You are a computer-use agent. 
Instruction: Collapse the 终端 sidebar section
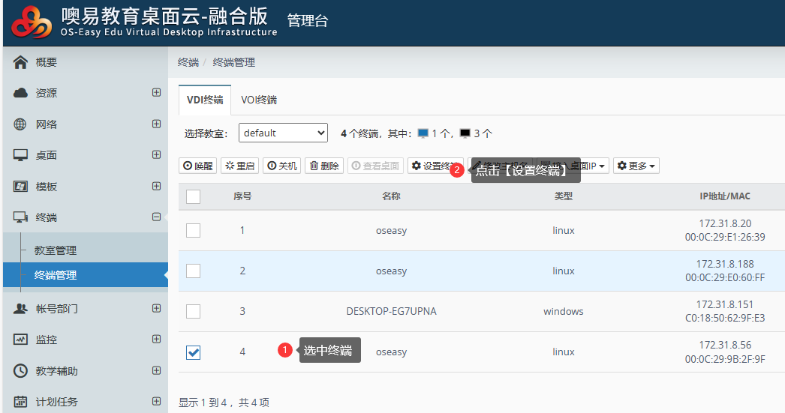pos(156,217)
